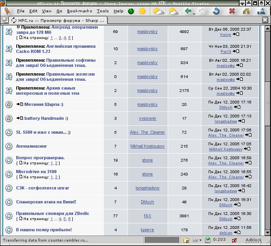Click the Adblock status bar button

(x=254, y=240)
